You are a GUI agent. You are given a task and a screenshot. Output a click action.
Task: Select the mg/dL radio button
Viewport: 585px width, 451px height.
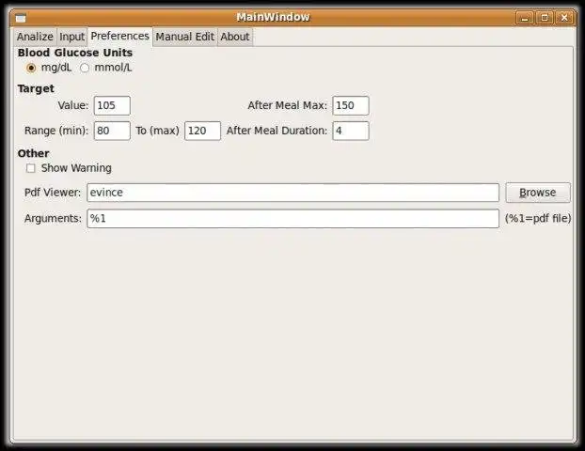coord(31,68)
